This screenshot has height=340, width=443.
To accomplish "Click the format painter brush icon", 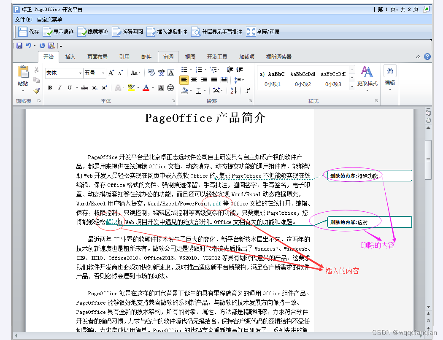I will click(x=36, y=90).
